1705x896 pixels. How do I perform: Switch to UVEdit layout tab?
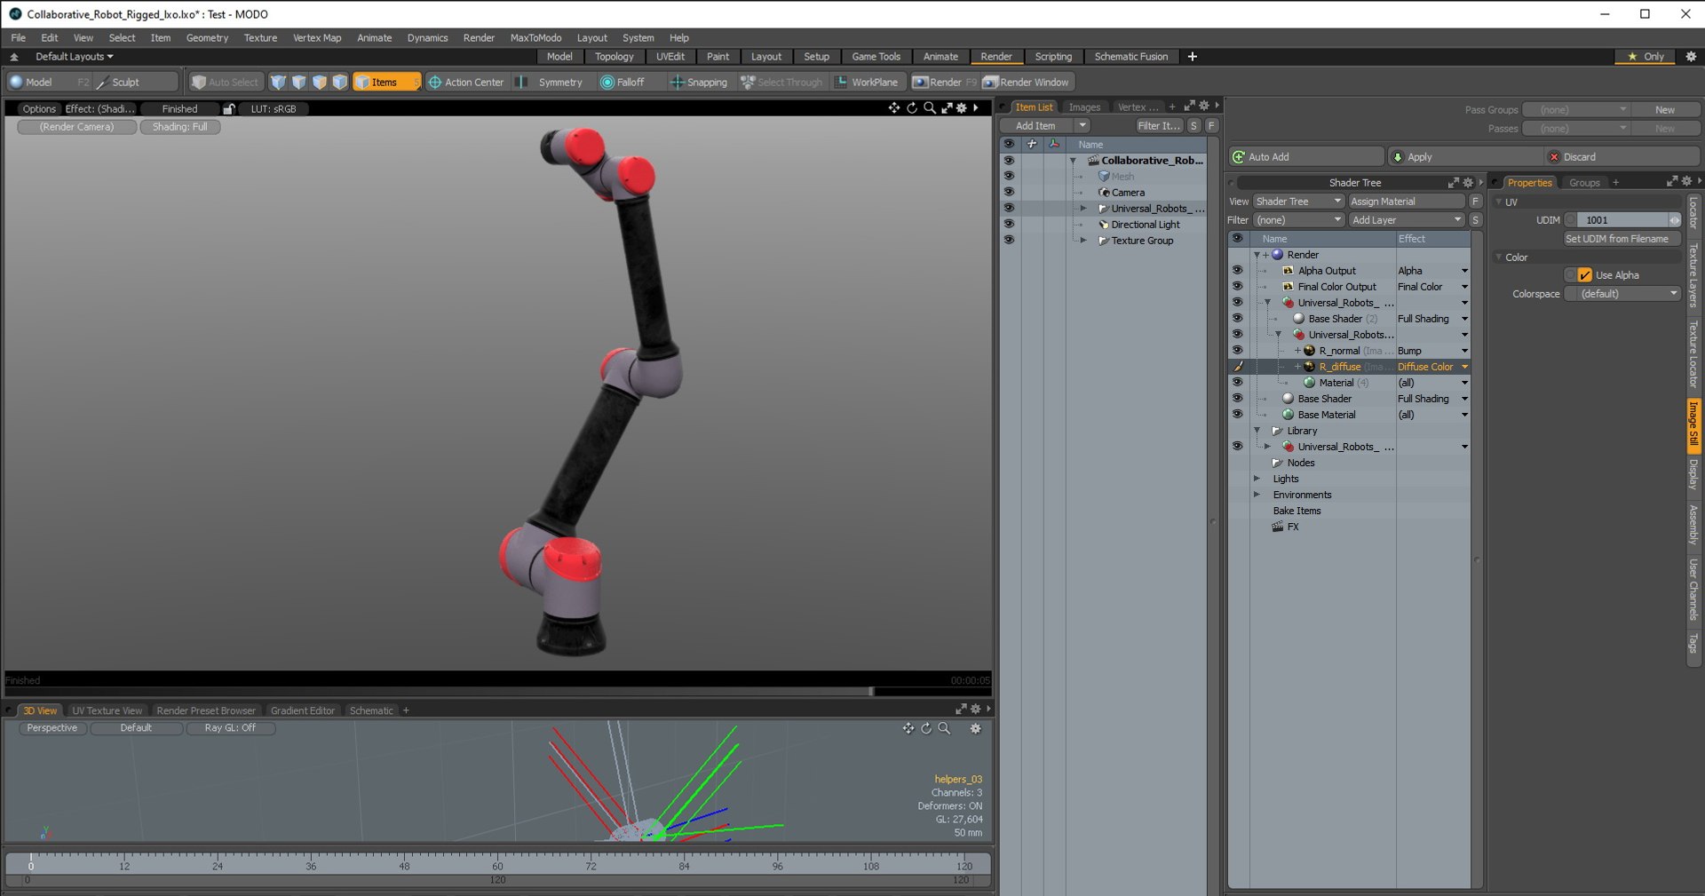pos(670,56)
